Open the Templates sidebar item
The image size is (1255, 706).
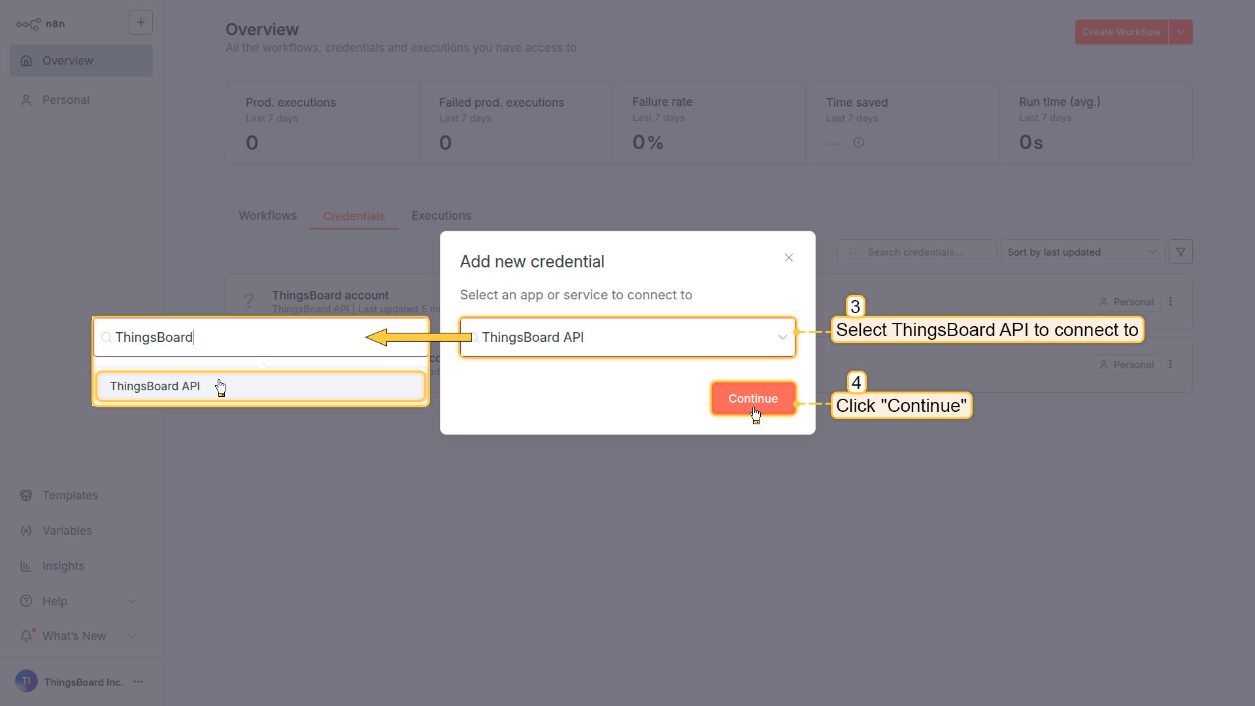pyautogui.click(x=70, y=496)
